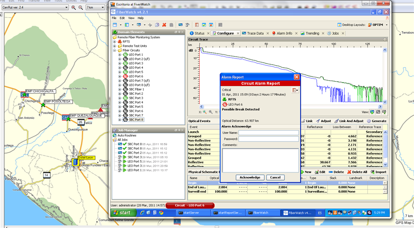Open Edit menu in FiberWatch
The image size is (414, 228).
122,18
